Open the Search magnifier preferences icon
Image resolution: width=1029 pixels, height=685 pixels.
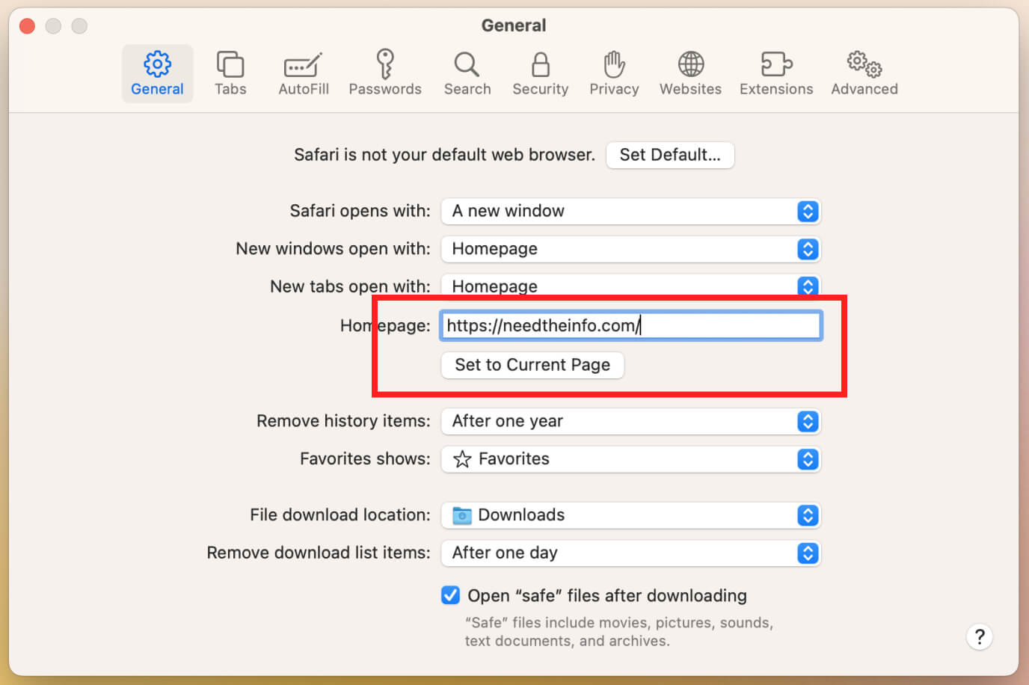click(x=467, y=65)
